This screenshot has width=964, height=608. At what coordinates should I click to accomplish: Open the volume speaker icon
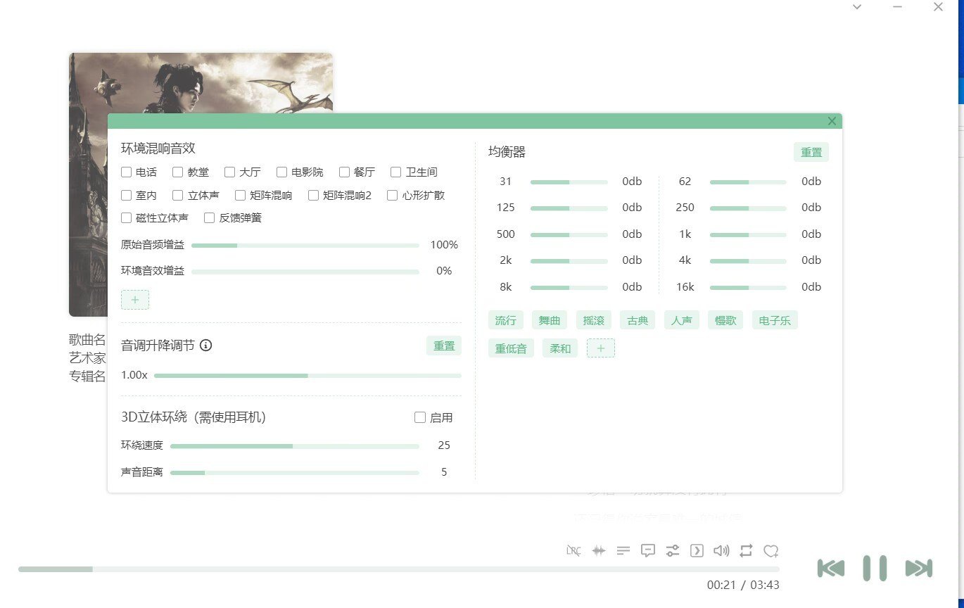[x=721, y=551]
